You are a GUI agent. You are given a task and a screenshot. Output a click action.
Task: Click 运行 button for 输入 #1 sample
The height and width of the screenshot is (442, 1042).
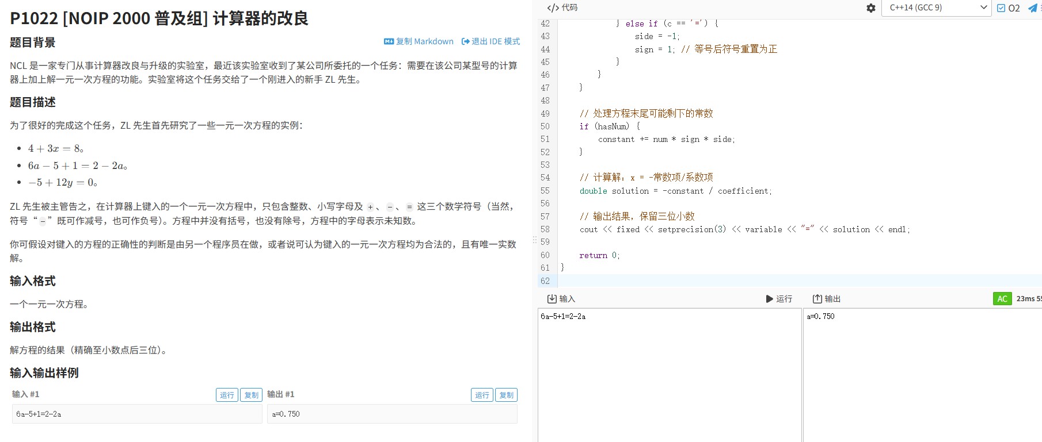click(227, 395)
